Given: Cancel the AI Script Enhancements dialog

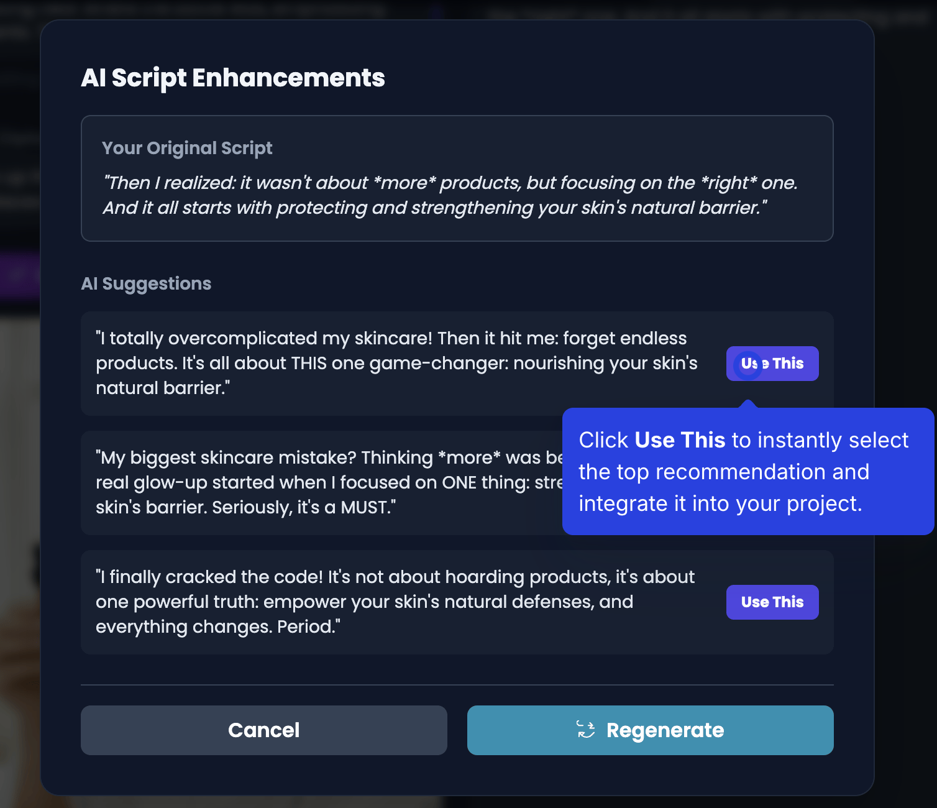Looking at the screenshot, I should click(x=263, y=730).
